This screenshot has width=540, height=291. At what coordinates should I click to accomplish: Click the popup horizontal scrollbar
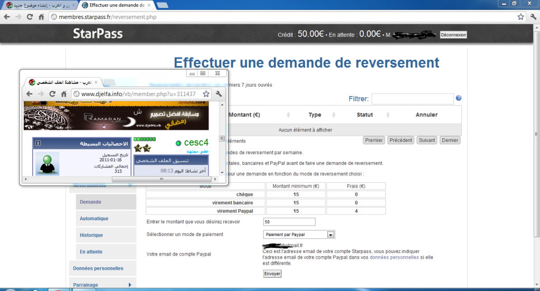click(x=162, y=179)
